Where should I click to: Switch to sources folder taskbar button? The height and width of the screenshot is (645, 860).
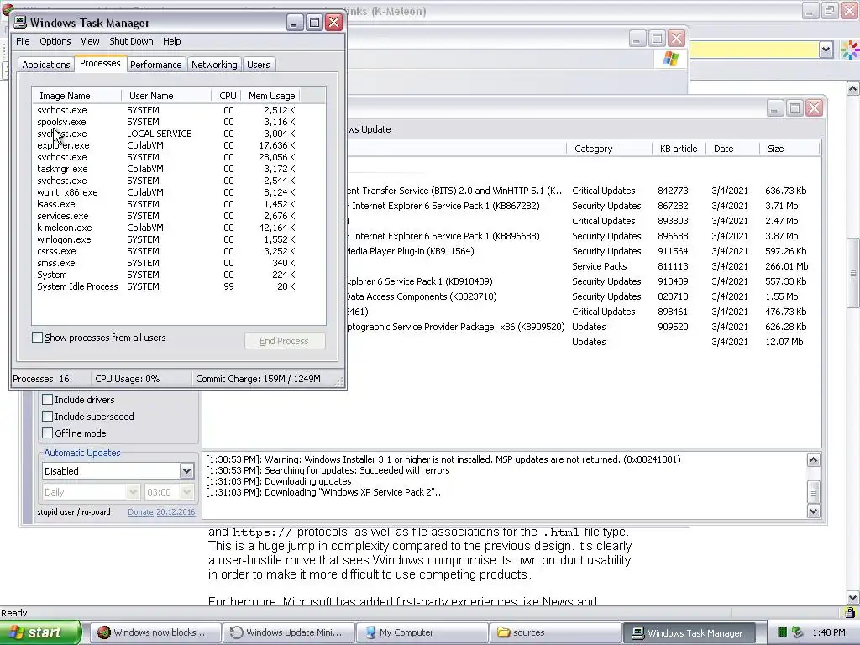pyautogui.click(x=556, y=632)
